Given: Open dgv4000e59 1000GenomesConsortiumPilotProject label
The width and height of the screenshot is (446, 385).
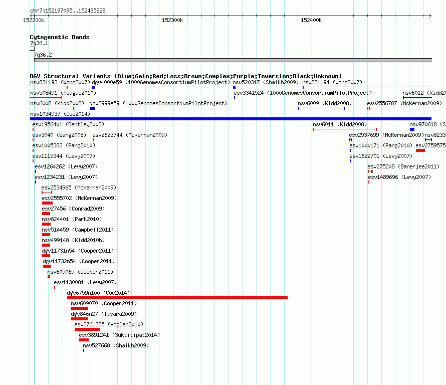Looking at the screenshot, I should (161, 82).
